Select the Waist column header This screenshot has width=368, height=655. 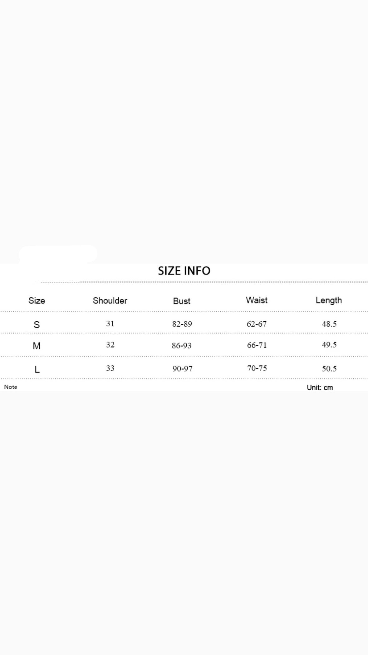[x=257, y=300]
